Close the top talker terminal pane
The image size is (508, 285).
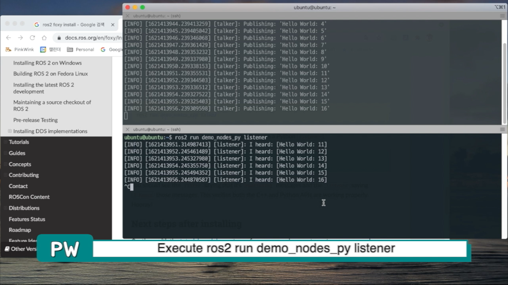click(x=127, y=16)
